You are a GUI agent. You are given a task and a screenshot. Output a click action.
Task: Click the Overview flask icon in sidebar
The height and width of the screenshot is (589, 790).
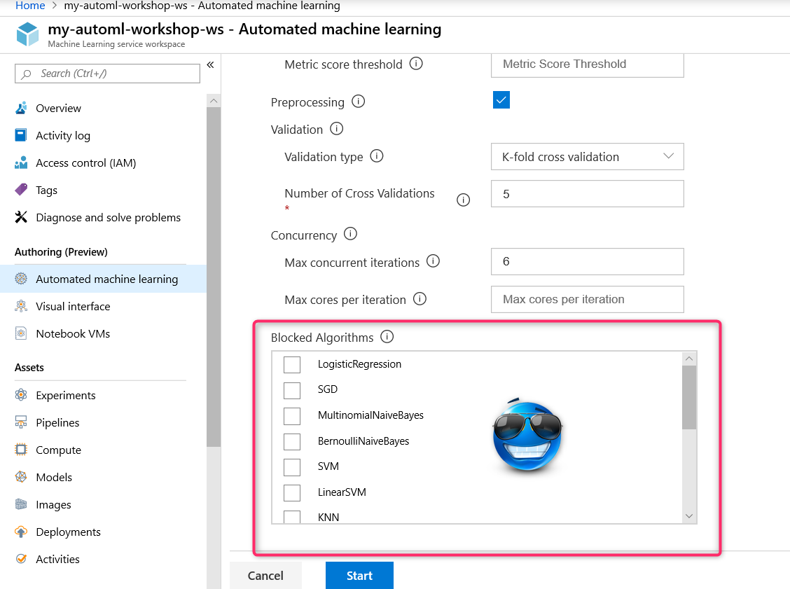coord(21,108)
